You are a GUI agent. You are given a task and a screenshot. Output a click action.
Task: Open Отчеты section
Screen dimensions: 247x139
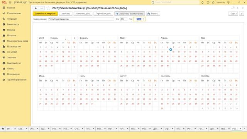point(11,69)
